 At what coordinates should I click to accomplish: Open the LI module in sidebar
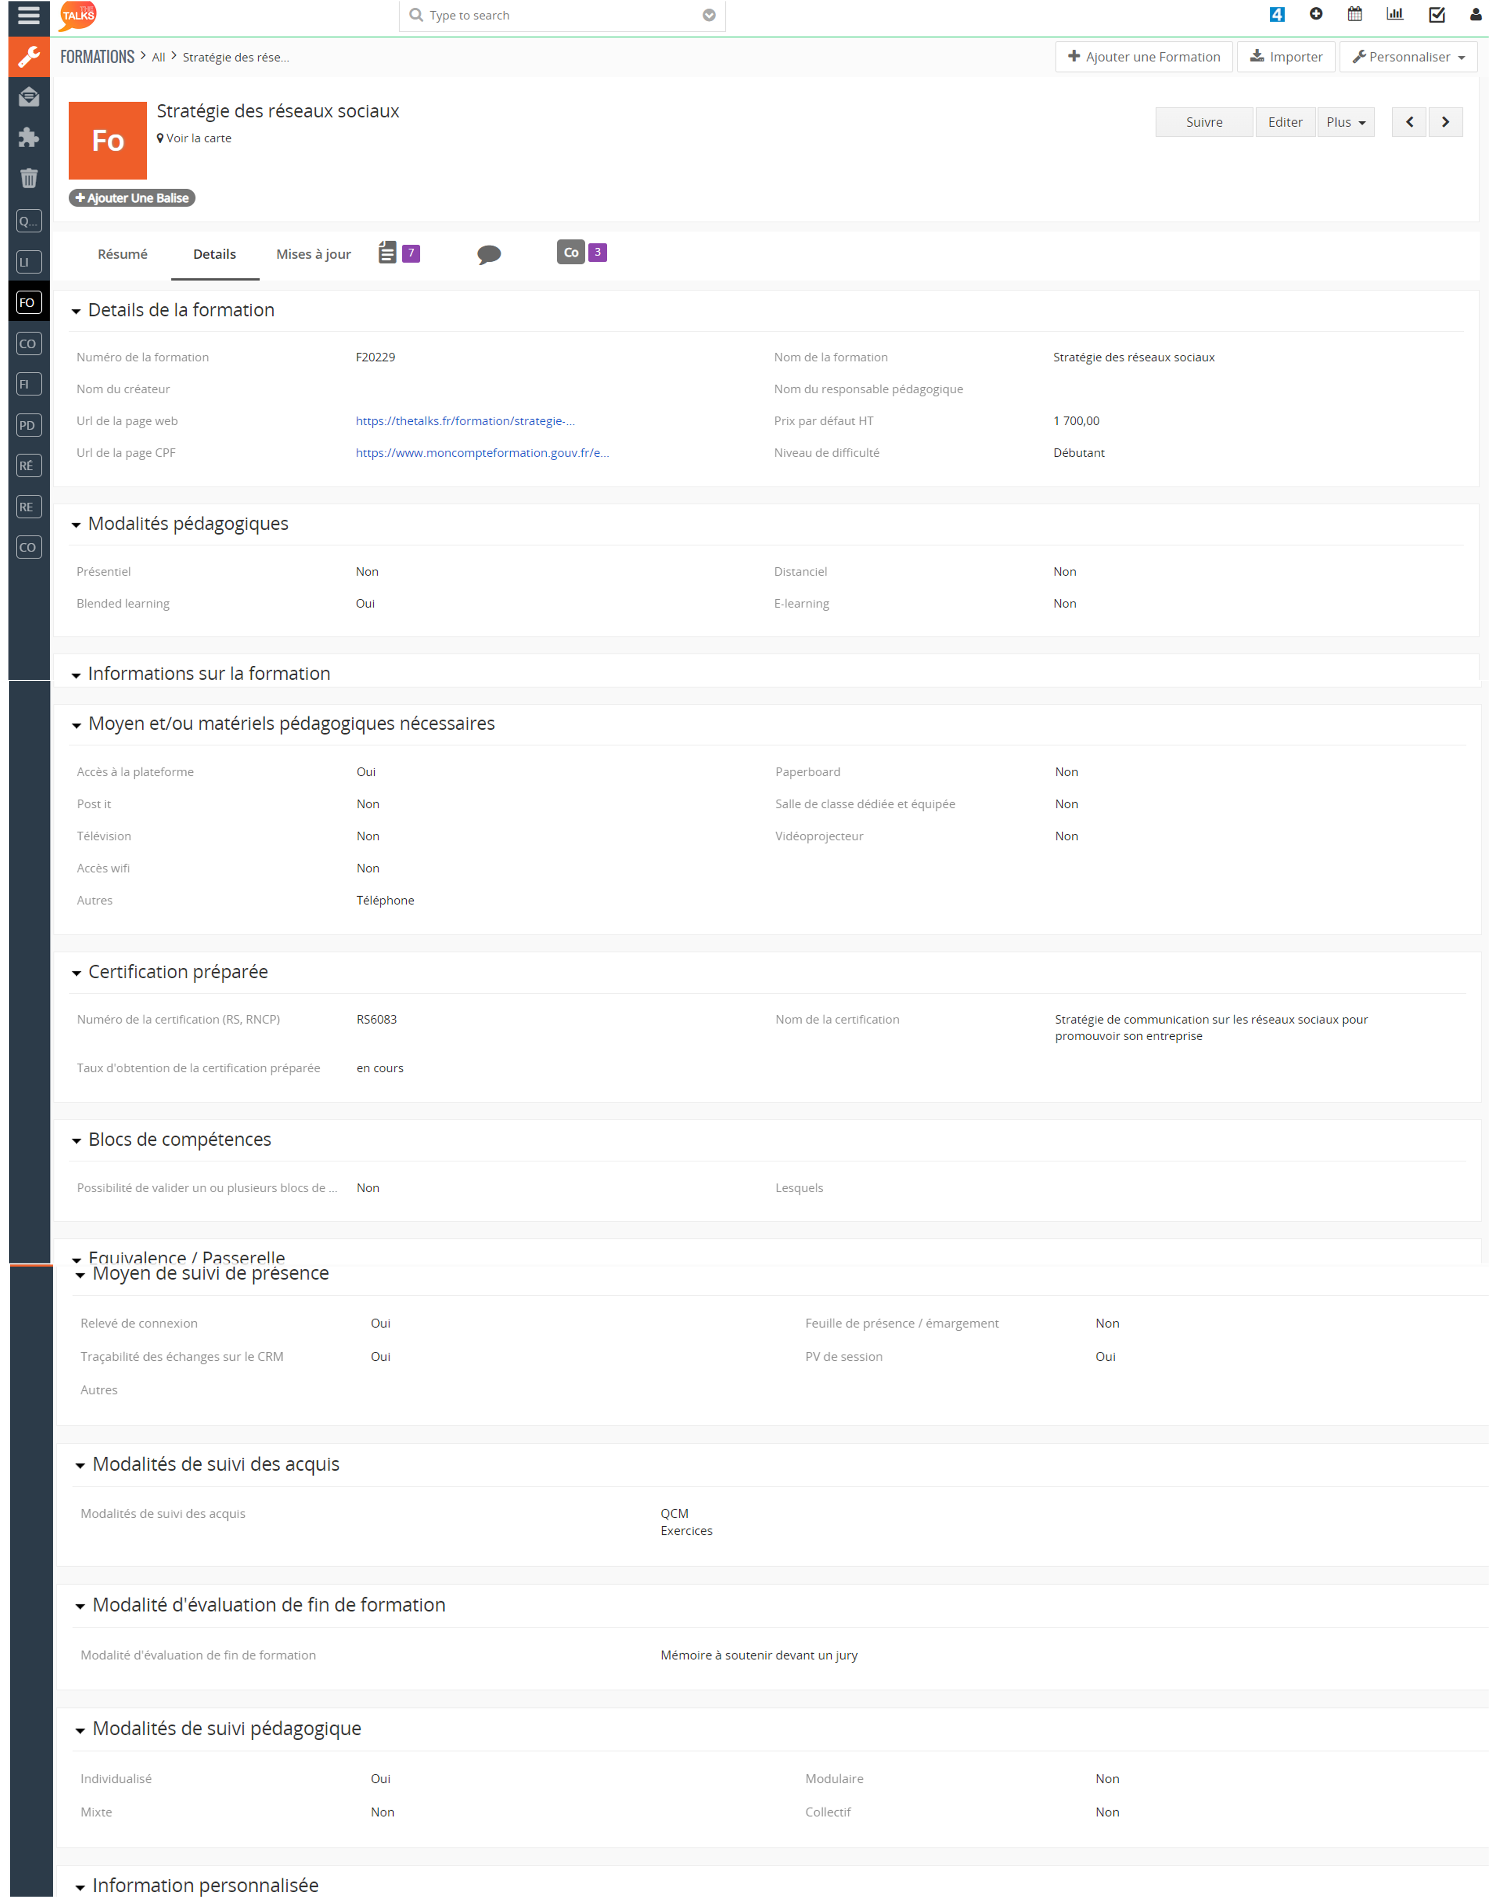[29, 262]
